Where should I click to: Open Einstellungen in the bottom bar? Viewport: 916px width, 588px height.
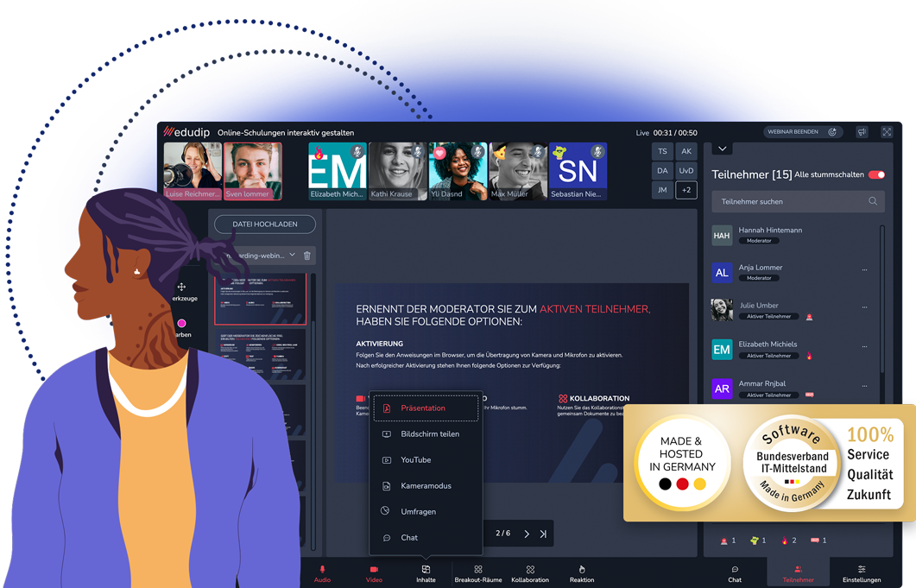(862, 573)
